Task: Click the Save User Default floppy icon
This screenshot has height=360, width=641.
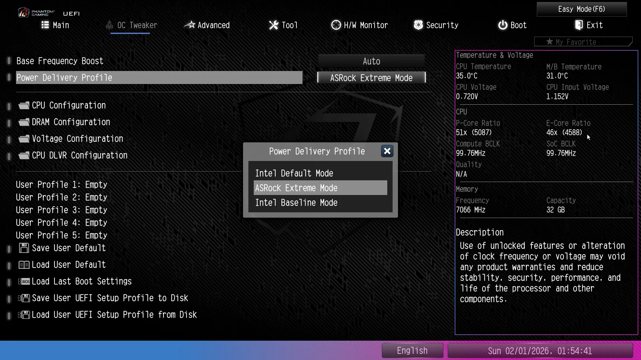Action: [x=24, y=248]
